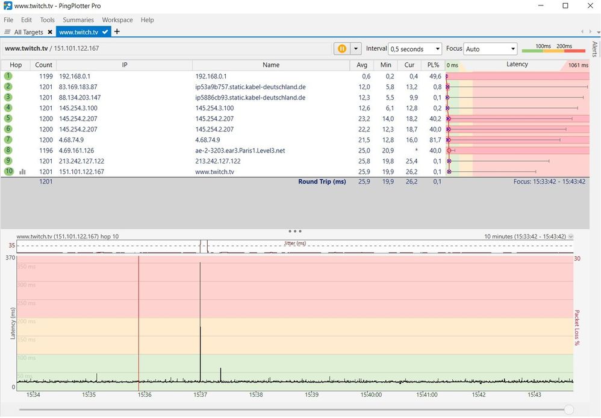The height and width of the screenshot is (418, 601).
Task: Open the Help menu
Action: tap(147, 20)
